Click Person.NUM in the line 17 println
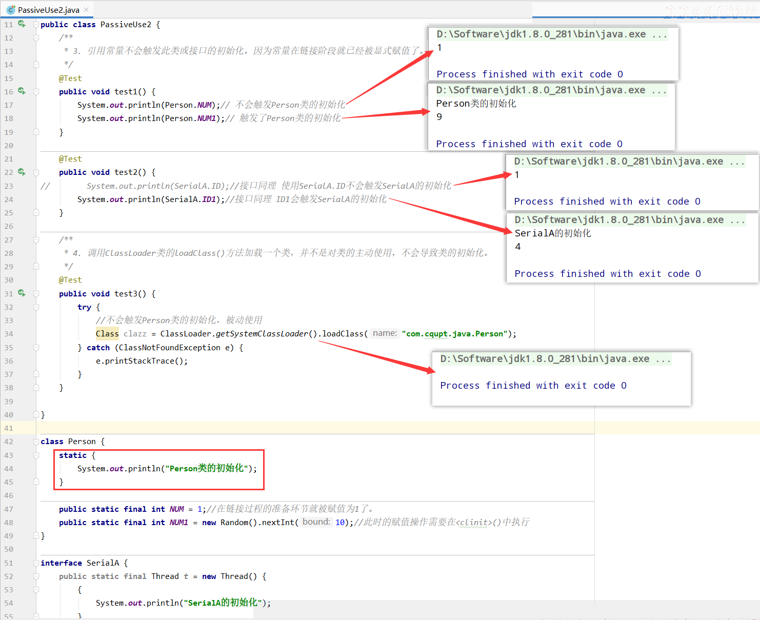The height and width of the screenshot is (620, 760). [x=188, y=105]
